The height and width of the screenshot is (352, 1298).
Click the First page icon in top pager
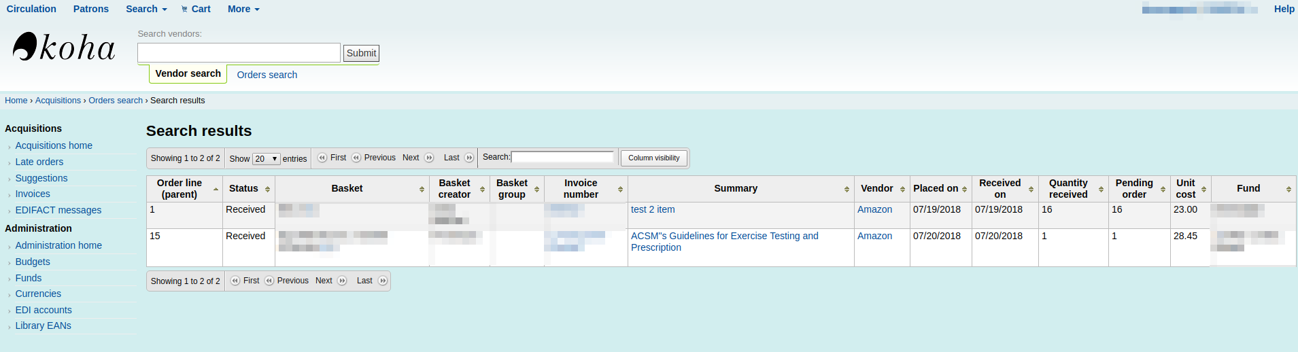point(322,158)
